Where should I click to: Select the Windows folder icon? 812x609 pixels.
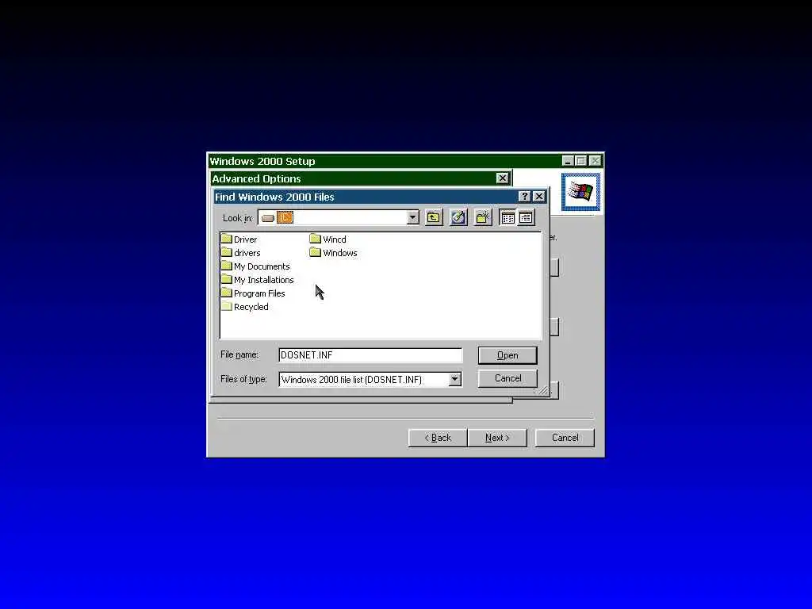[316, 252]
